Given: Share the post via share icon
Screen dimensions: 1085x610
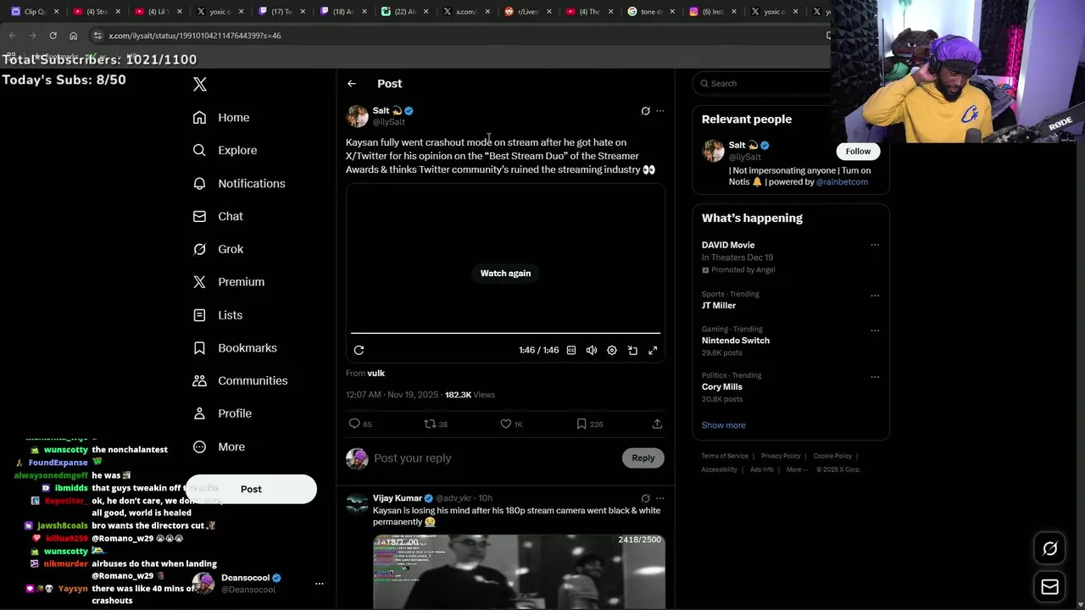Looking at the screenshot, I should pos(657,424).
